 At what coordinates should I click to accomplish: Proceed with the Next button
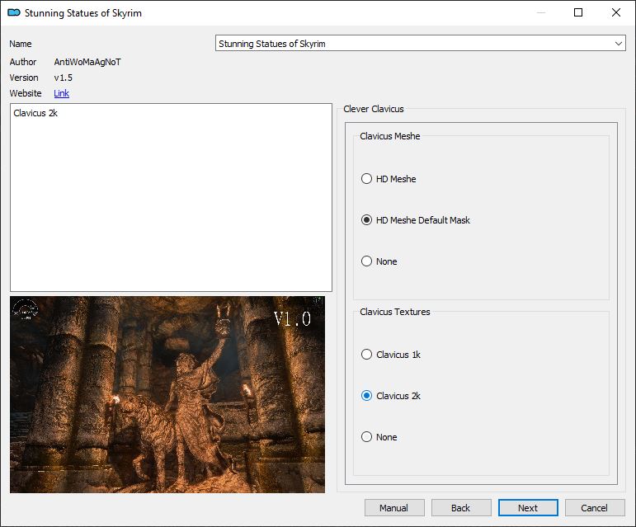click(528, 508)
